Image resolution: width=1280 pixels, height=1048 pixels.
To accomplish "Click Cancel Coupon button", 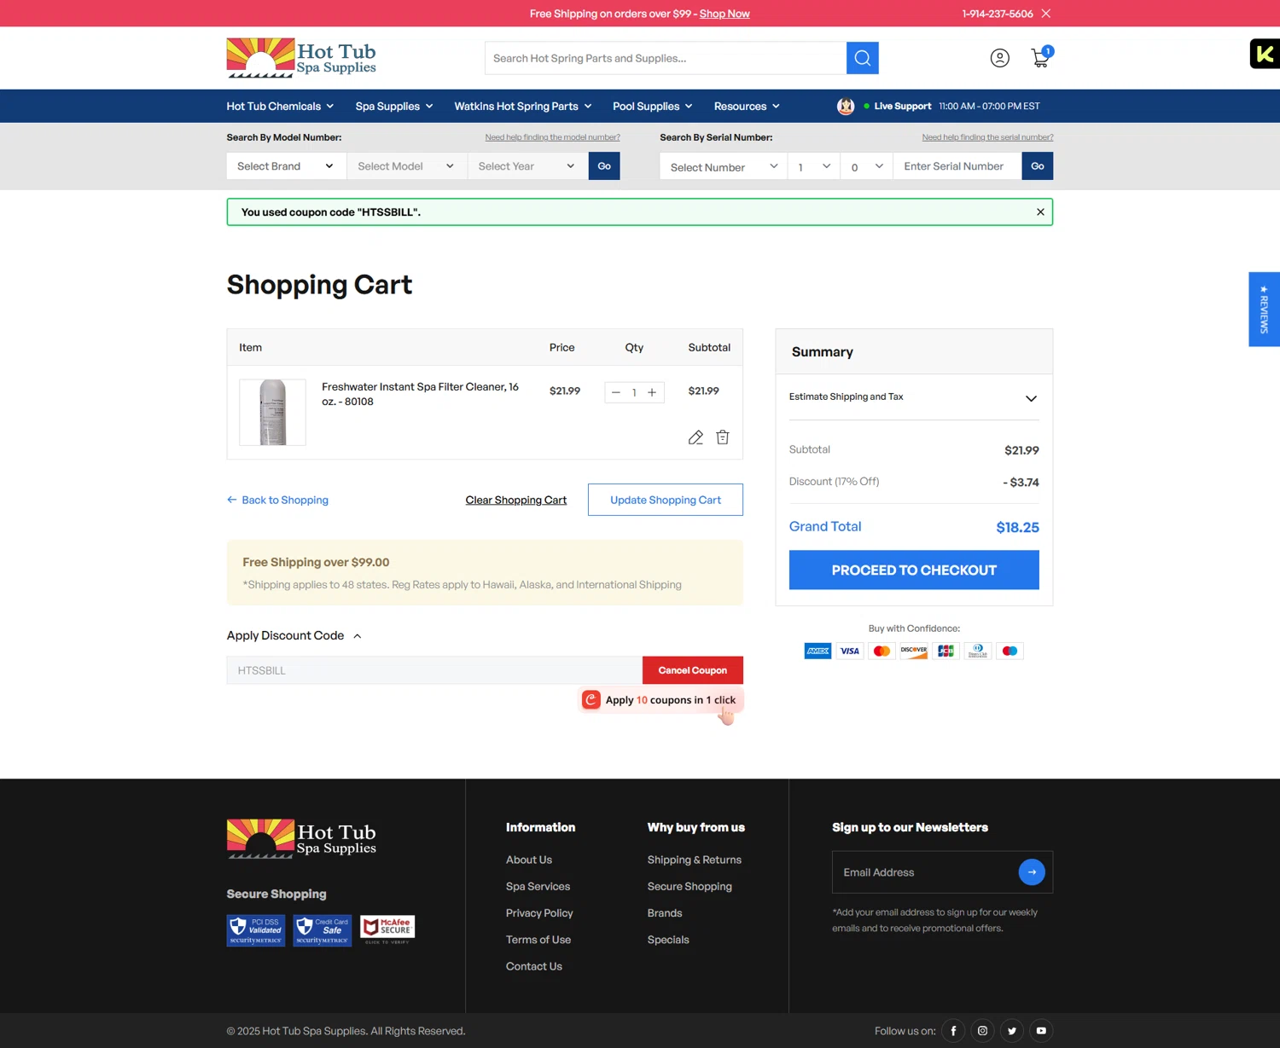I will [x=693, y=670].
